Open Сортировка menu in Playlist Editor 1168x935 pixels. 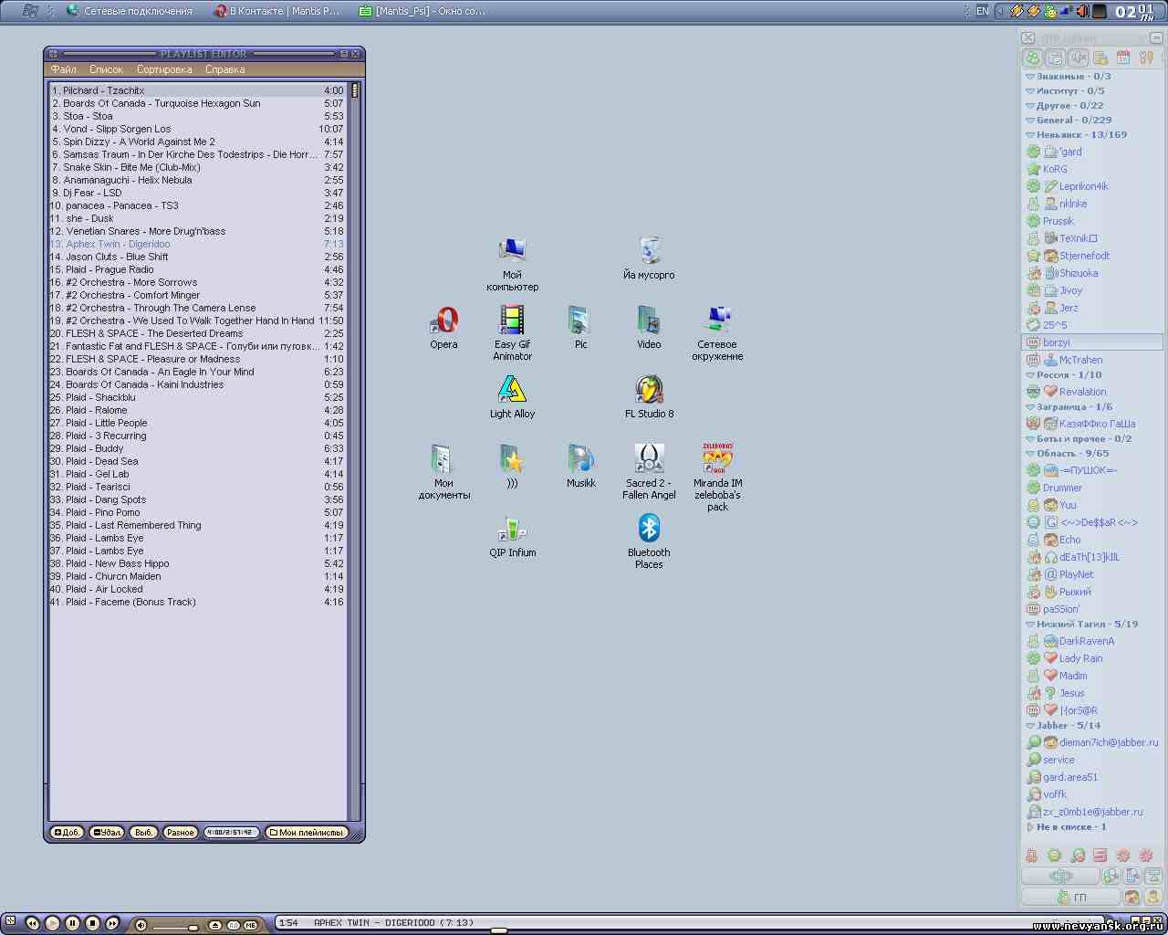tap(164, 69)
